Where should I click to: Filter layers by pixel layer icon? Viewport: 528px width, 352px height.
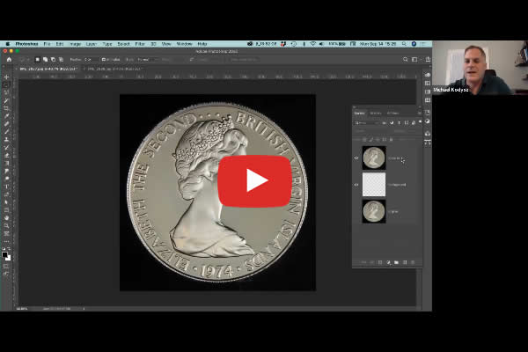point(385,123)
